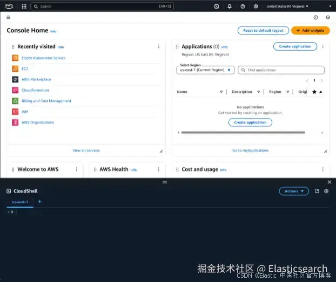Open the services grid menu
This screenshot has height=282, width=336.
(24, 6)
